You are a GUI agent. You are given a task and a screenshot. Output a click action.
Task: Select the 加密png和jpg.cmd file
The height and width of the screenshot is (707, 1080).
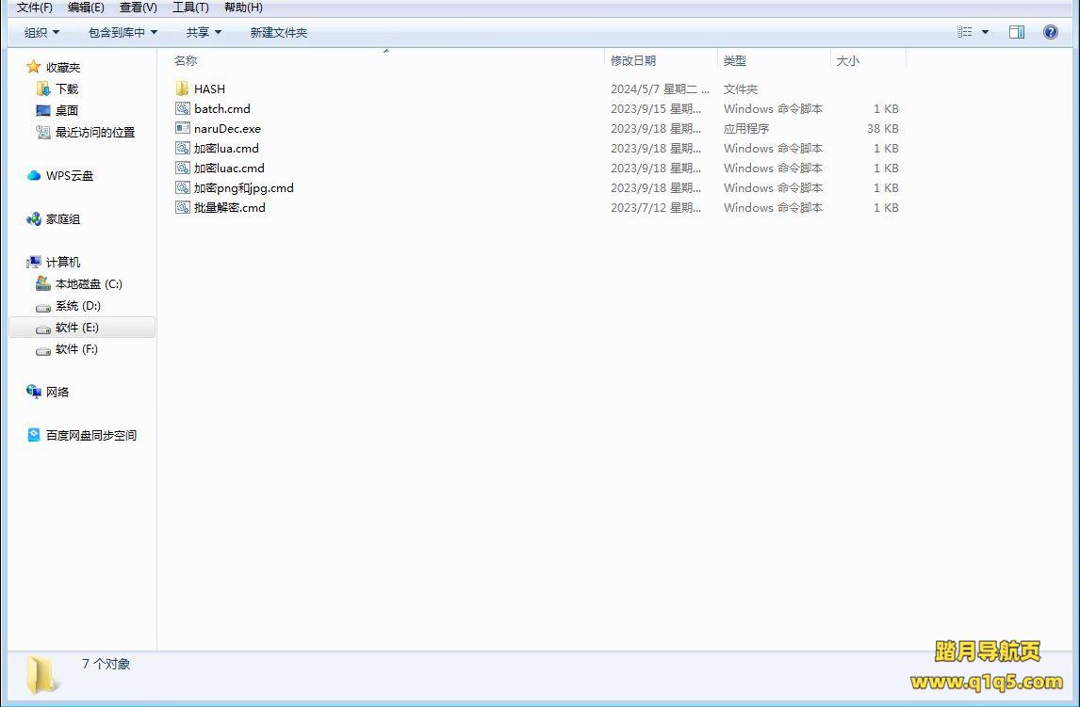(243, 187)
